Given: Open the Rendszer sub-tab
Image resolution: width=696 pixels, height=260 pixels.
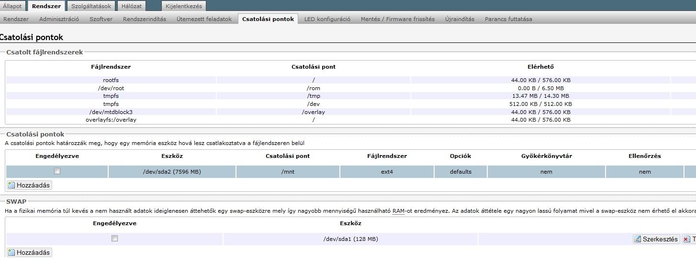Looking at the screenshot, I should point(16,19).
